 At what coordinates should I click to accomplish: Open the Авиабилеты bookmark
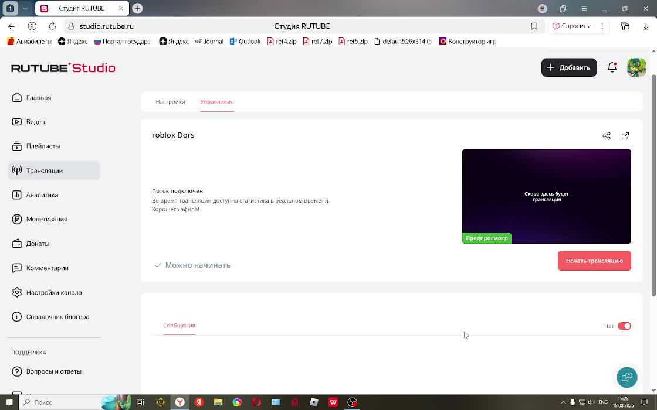[29, 42]
